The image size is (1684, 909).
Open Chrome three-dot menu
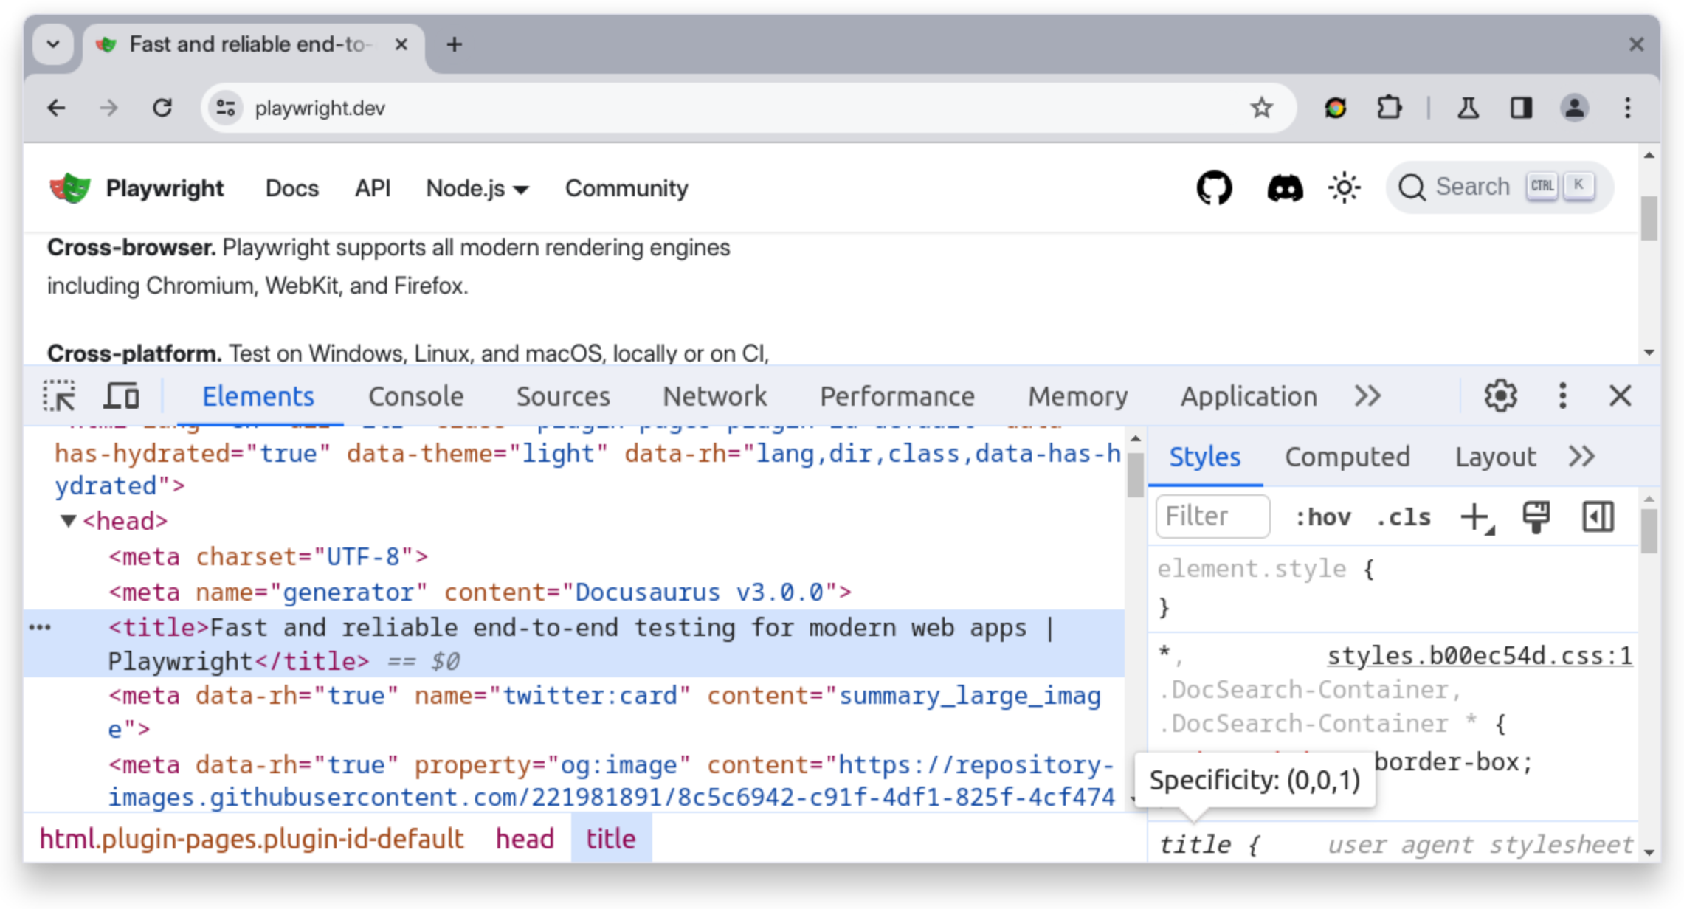pyautogui.click(x=1627, y=108)
